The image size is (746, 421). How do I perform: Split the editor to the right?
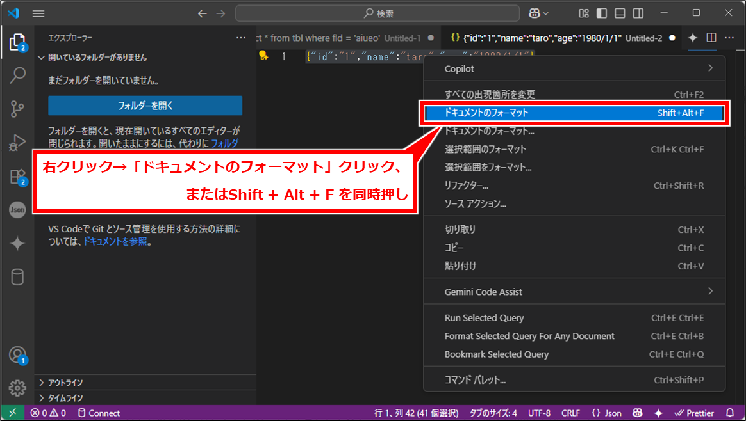(711, 38)
